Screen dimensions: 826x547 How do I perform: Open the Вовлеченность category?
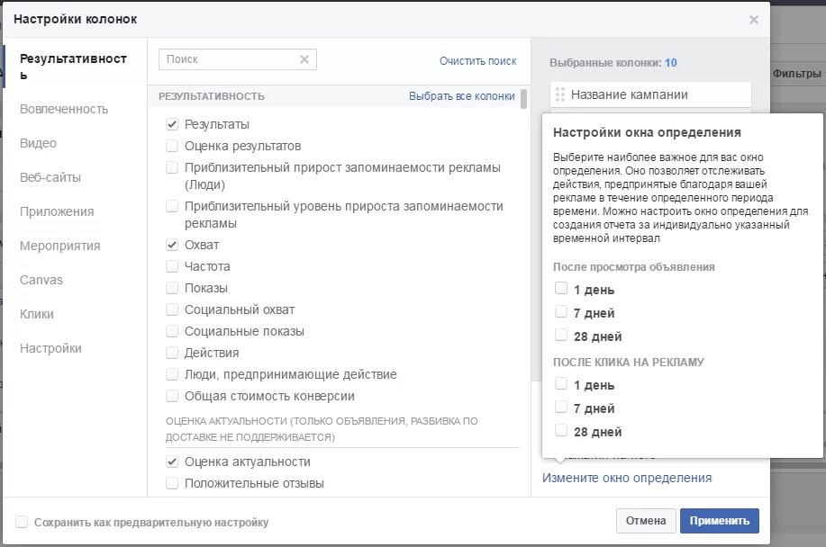[64, 109]
